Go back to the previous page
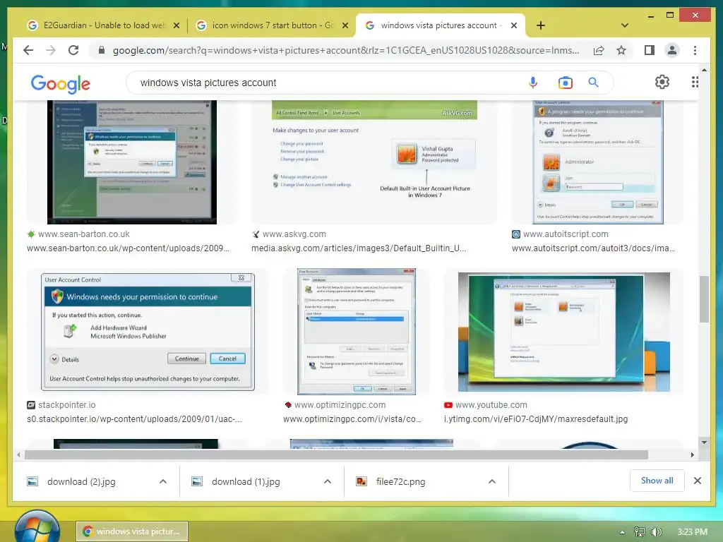723x542 pixels. (28, 50)
